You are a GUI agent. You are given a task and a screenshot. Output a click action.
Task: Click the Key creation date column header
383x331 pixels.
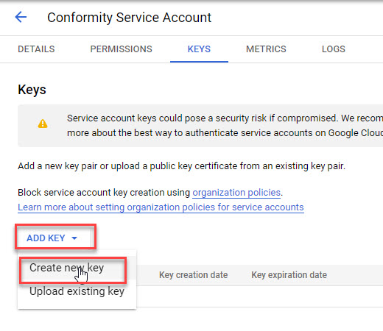[x=193, y=275]
